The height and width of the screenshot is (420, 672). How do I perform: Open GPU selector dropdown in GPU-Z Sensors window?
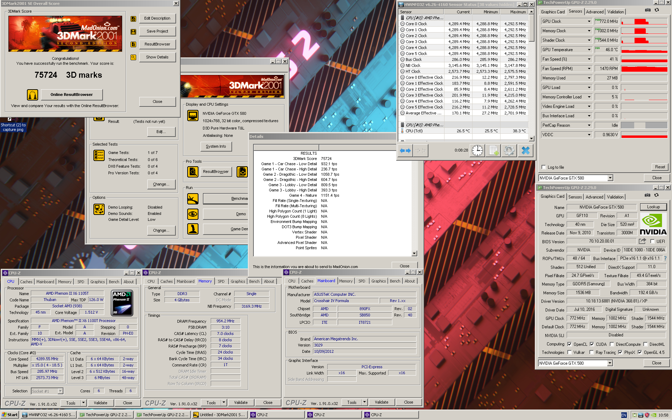pyautogui.click(x=610, y=178)
